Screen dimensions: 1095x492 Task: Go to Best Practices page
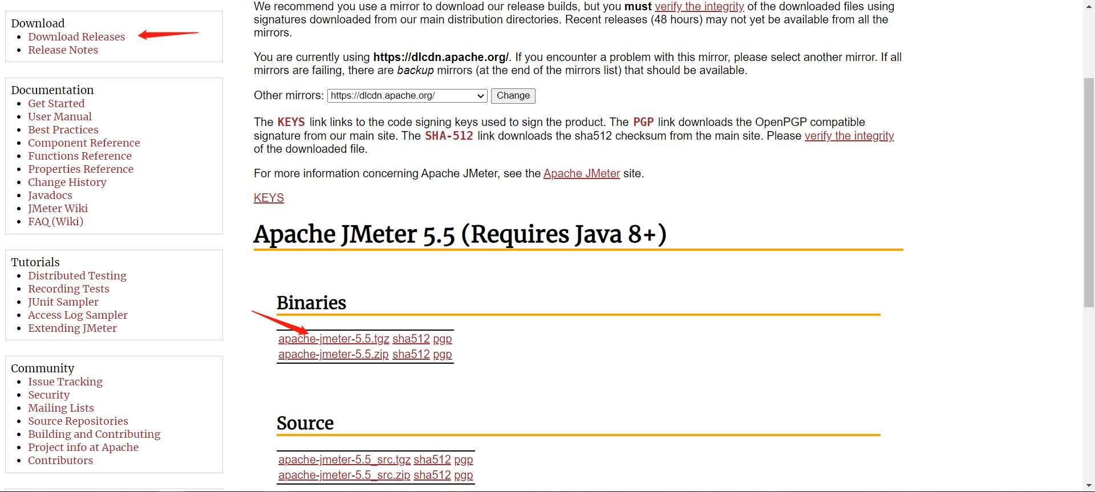click(x=63, y=130)
